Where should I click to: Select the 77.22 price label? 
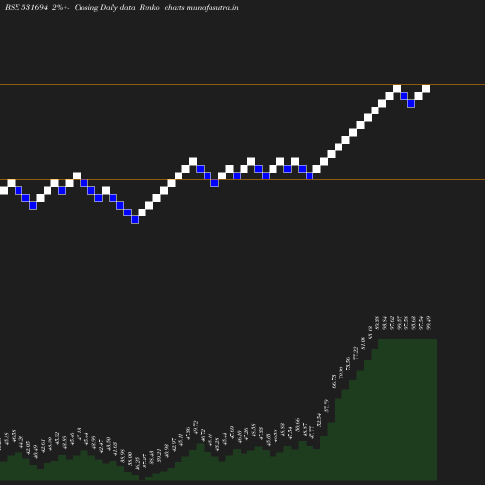pyautogui.click(x=355, y=353)
